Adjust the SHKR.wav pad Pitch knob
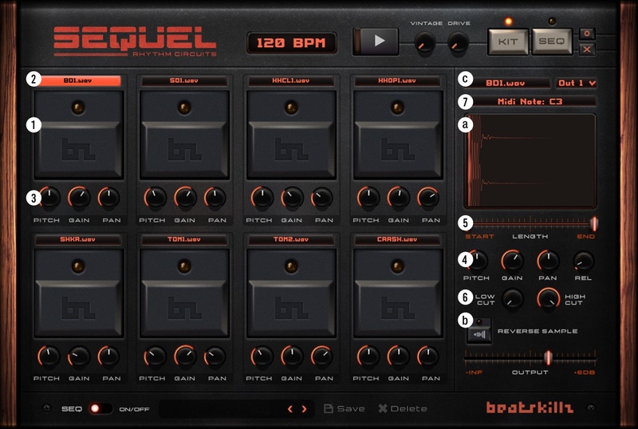Screen dimensions: 638x429 (x=49, y=356)
